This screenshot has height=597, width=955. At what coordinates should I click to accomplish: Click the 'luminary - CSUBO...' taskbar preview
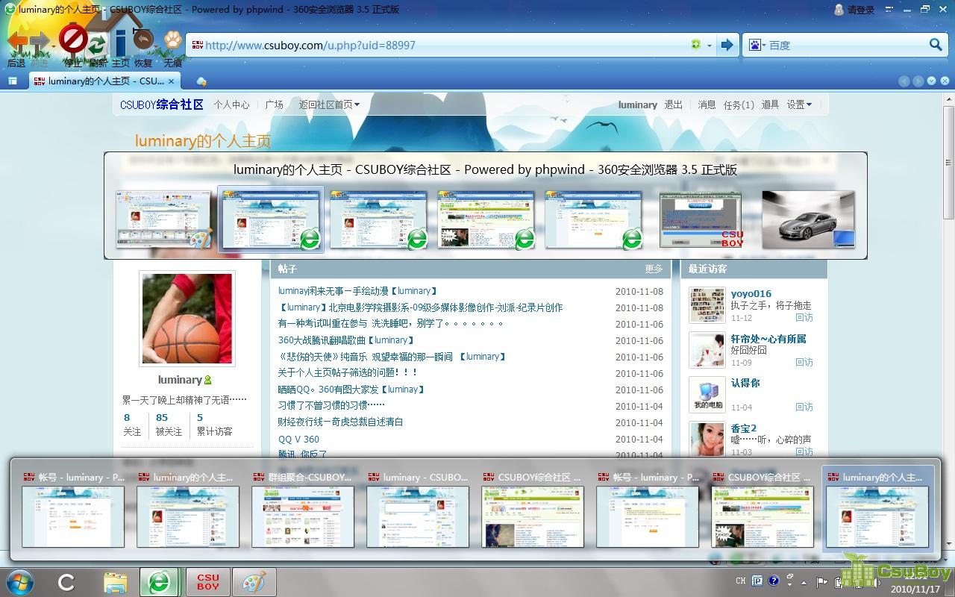(418, 510)
